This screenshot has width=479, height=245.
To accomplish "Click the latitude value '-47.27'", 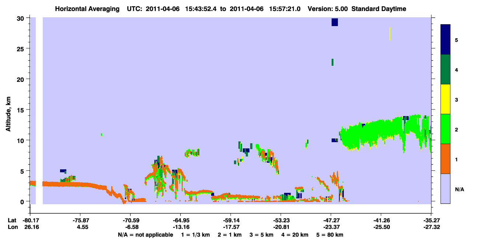I will coord(331,220).
